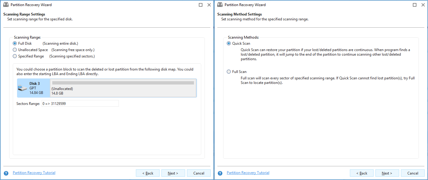The width and height of the screenshot is (428, 180).
Task: Select the Full Disk radio button
Action: [x=15, y=43]
